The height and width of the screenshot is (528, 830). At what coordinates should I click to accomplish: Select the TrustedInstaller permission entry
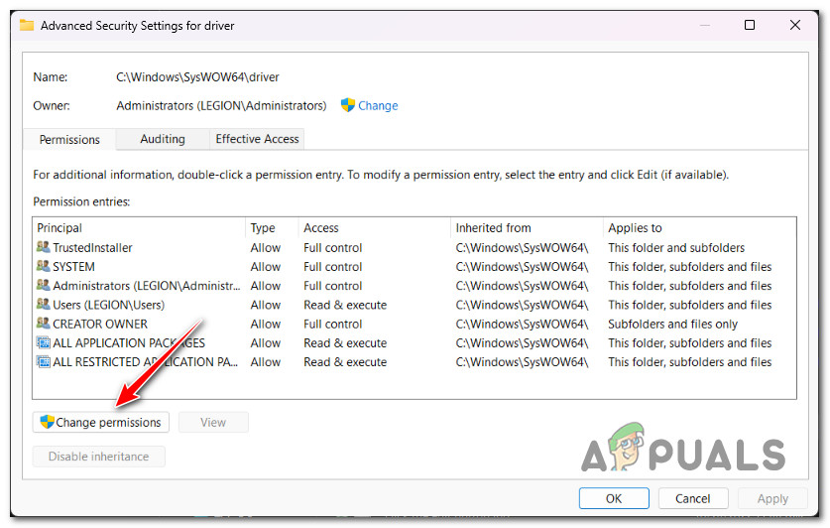[414, 247]
